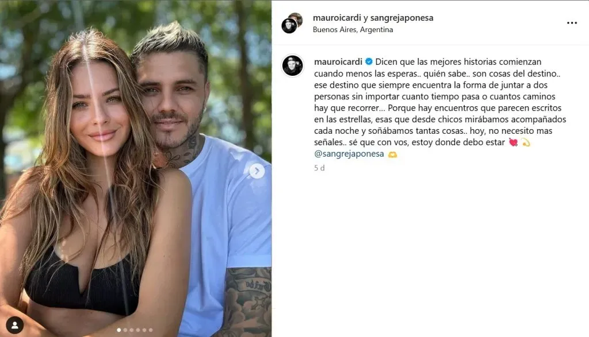Select the first carousel dot indicator

tap(119, 330)
